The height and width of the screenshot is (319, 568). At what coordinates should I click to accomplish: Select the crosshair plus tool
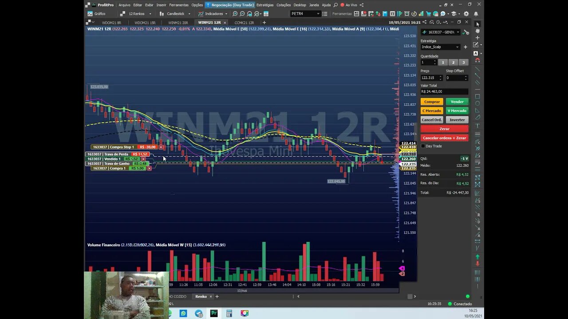click(477, 38)
